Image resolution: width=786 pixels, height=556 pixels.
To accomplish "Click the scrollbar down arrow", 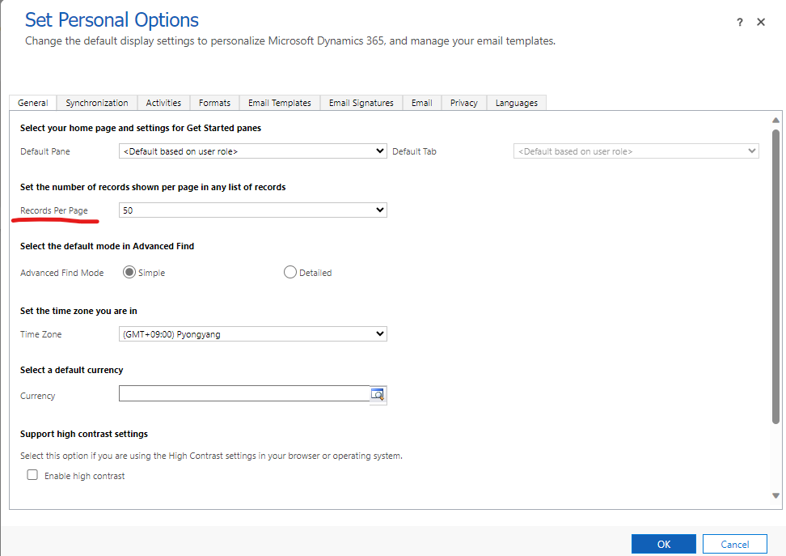I will pos(776,496).
